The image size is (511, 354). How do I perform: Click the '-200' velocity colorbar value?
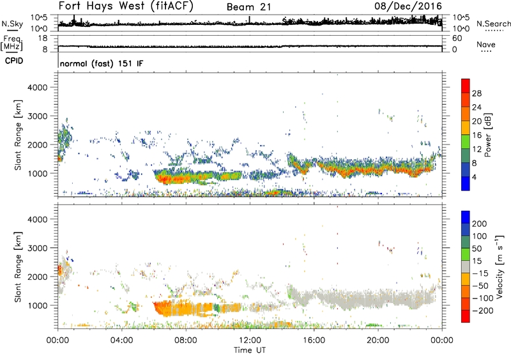click(482, 311)
